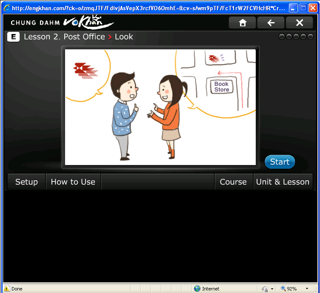Click the Internet zone globe icon
Viewport: 320px width, 293px height.
pos(197,288)
